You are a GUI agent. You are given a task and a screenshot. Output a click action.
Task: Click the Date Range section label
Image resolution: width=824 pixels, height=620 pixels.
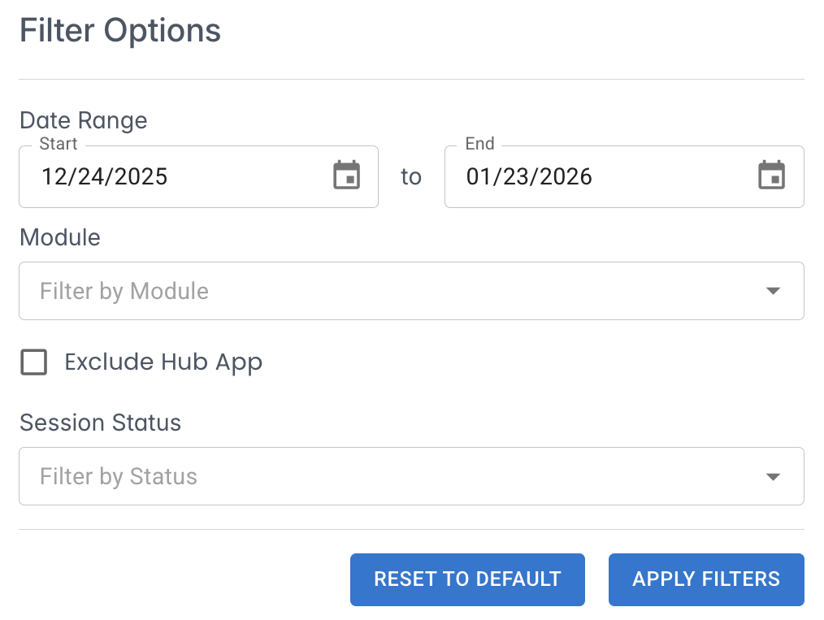[84, 120]
